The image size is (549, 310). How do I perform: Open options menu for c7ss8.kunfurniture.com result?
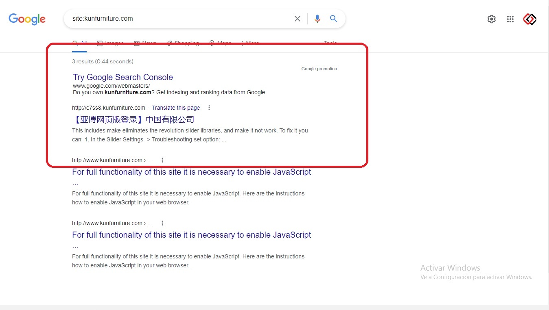point(209,108)
